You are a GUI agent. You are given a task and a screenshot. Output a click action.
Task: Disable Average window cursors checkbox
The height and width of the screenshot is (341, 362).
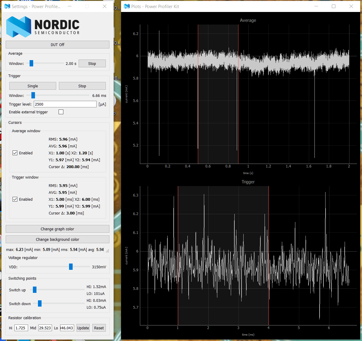[x=15, y=153]
